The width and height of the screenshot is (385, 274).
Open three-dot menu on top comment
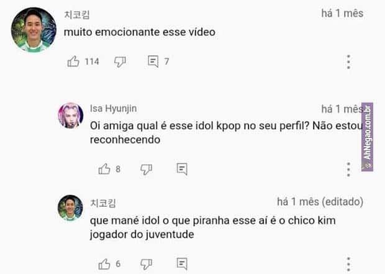pos(349,62)
